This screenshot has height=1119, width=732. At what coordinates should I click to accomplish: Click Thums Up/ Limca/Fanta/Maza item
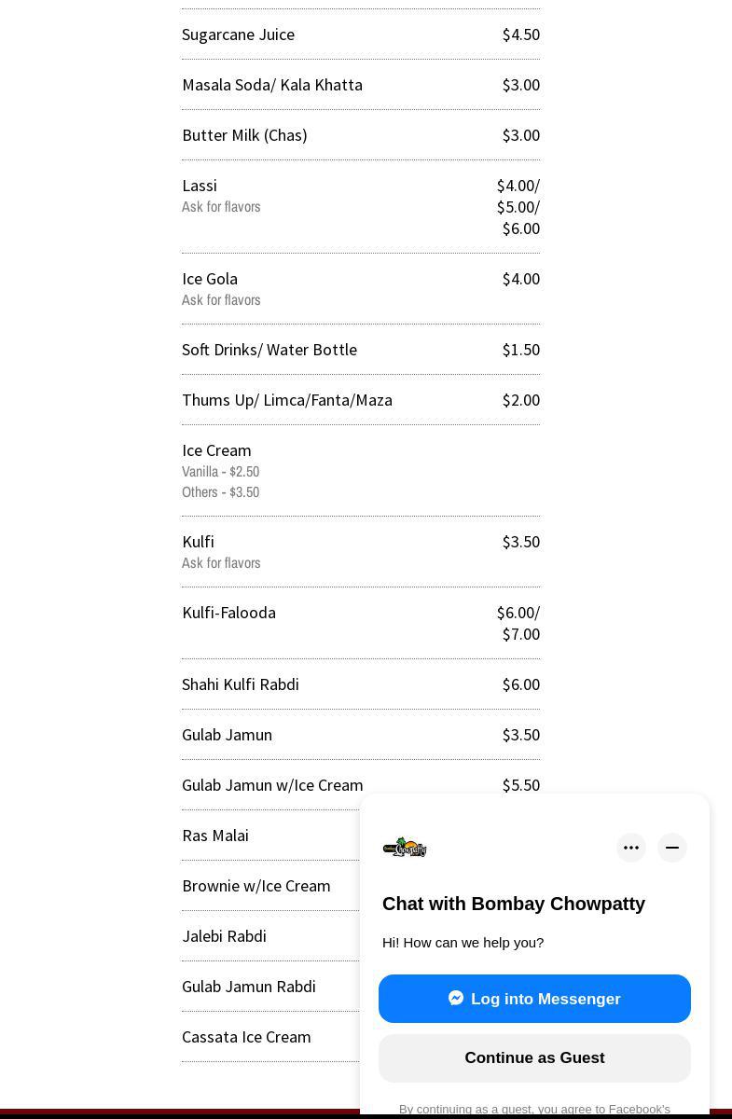pyautogui.click(x=287, y=400)
